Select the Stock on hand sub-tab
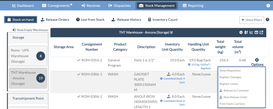This screenshot has width=273, height=109. 20,19
